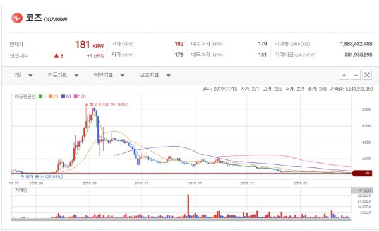This screenshot has height=231, width=379.
Task: Click the 8,000 price axis label
Action: pyautogui.click(x=366, y=110)
